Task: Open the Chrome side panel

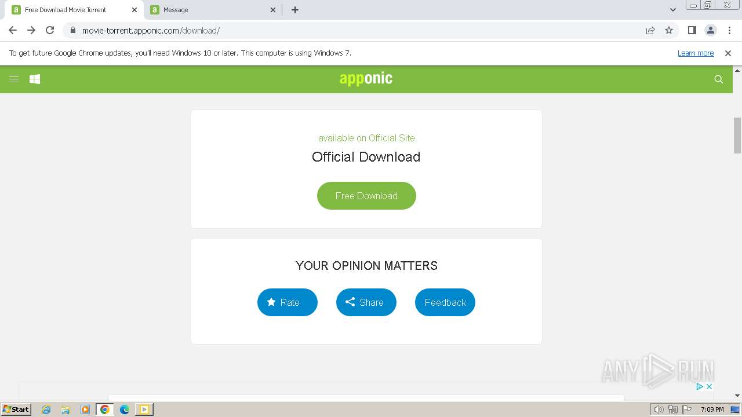Action: pyautogui.click(x=692, y=30)
